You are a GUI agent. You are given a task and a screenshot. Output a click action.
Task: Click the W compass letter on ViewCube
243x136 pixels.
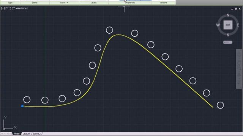(218, 25)
